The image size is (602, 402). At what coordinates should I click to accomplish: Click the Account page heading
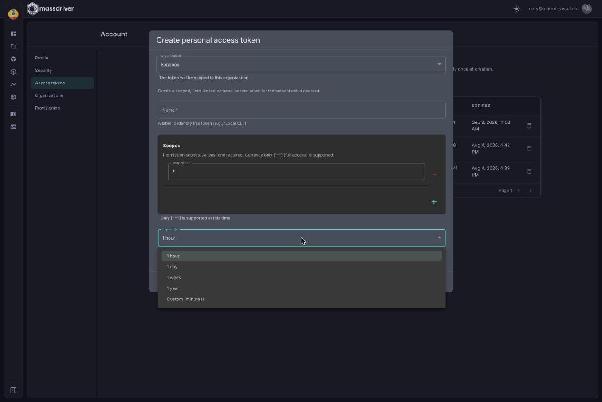tap(114, 34)
